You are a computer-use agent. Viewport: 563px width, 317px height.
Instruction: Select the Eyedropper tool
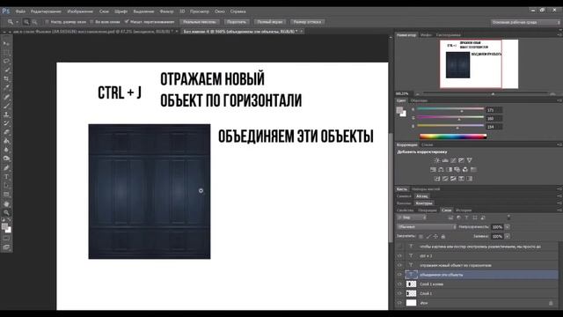6,88
